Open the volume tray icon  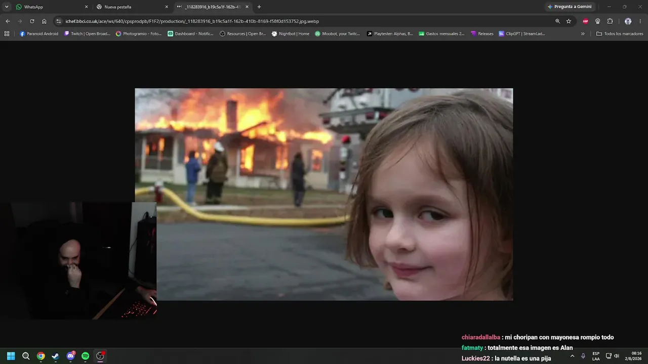616,356
